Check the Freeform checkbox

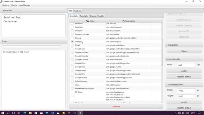72,31
